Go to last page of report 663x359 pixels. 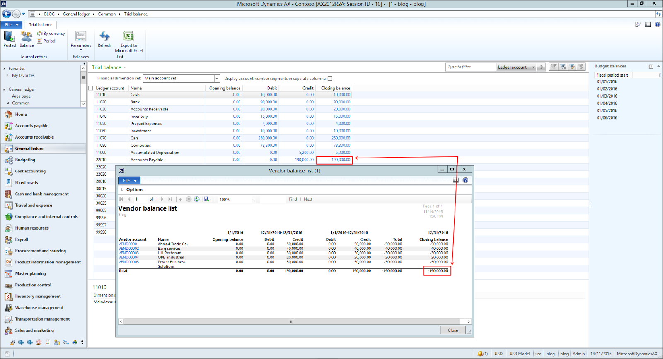[x=170, y=199]
